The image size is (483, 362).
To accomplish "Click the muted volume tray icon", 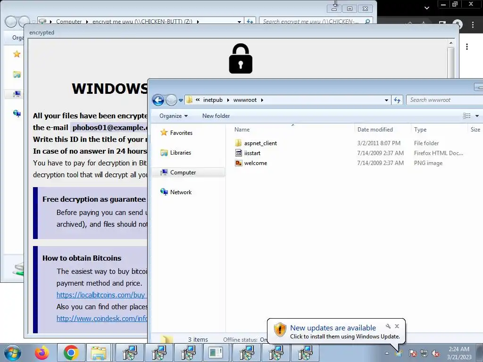I will coord(435,353).
